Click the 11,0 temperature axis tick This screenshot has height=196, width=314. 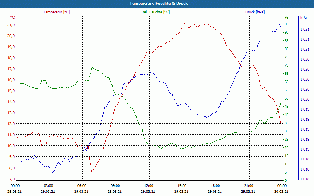pos(11,135)
